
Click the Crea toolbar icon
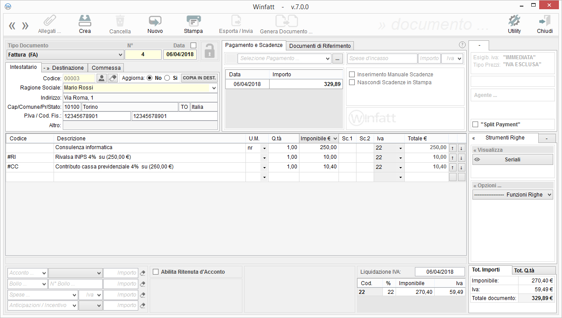point(85,21)
